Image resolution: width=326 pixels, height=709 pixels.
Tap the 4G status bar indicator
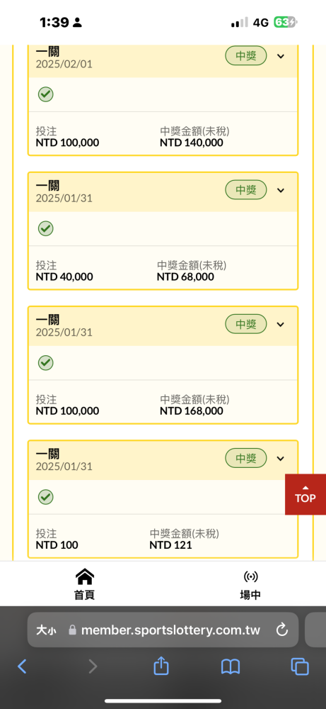coord(261,22)
